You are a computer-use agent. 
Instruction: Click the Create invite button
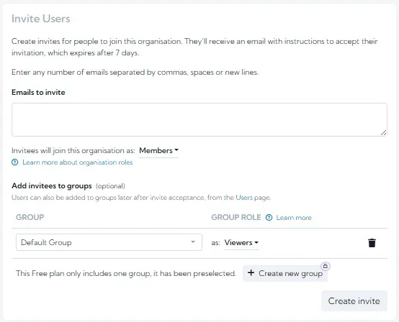(x=354, y=301)
